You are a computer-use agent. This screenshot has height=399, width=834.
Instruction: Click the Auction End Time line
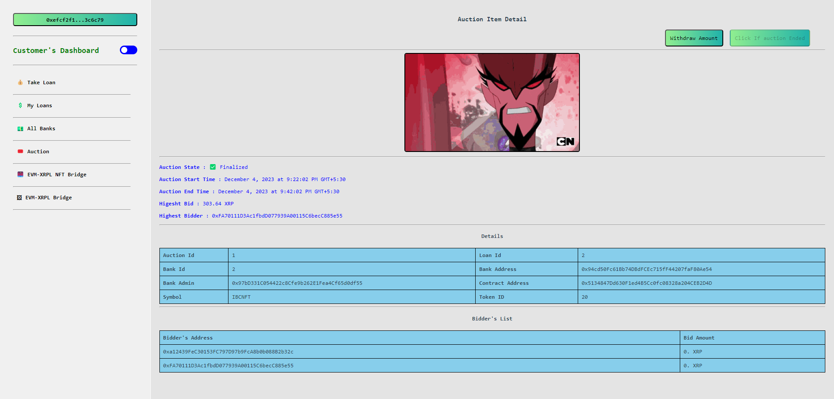249,191
